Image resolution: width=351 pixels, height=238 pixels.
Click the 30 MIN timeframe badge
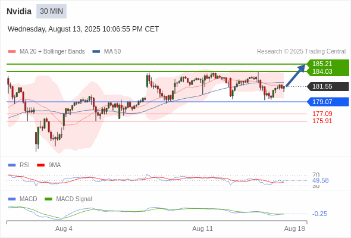tap(51, 11)
